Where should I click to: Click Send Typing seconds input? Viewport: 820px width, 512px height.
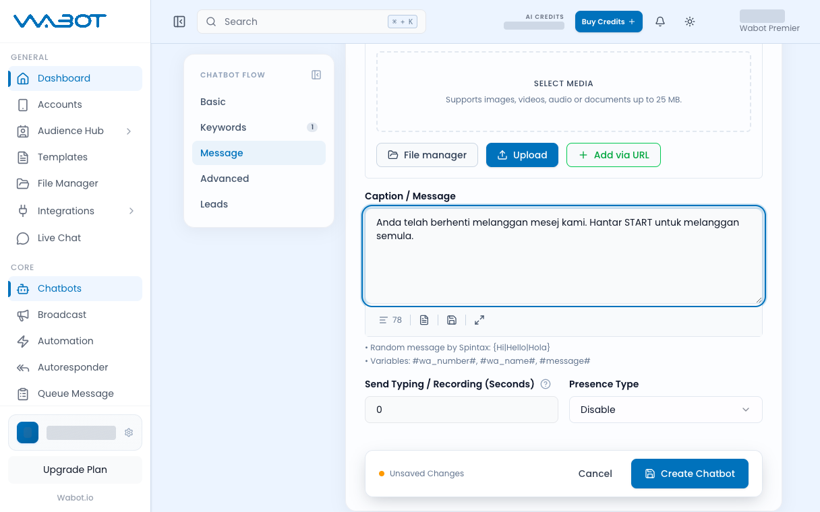point(461,410)
